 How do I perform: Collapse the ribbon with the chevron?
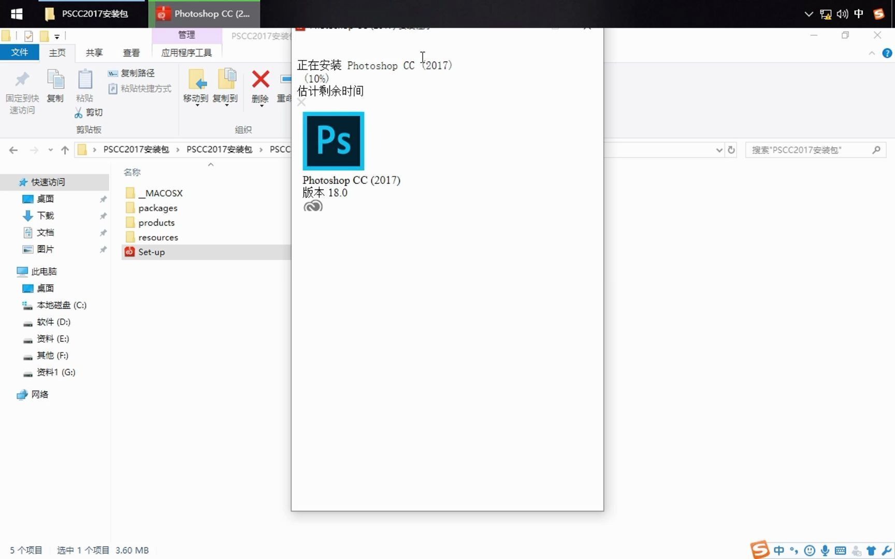point(872,53)
